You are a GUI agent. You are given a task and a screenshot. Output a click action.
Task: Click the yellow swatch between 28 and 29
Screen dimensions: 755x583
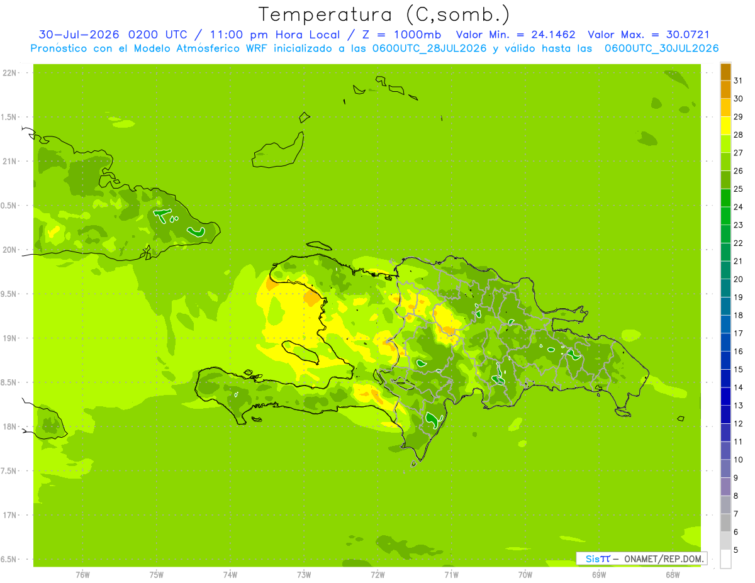(725, 126)
